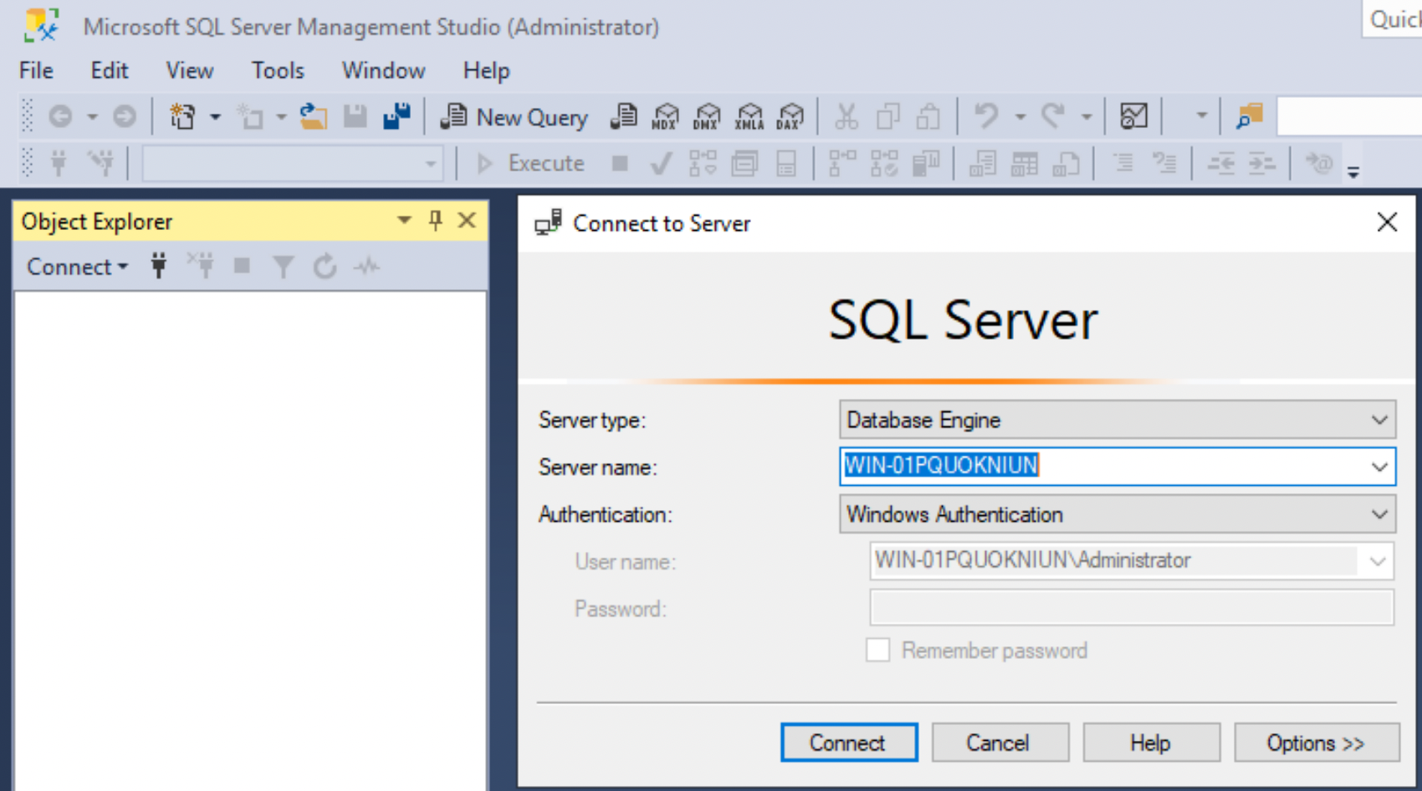Click the Analysis Services DMX Query icon
The height and width of the screenshot is (791, 1422).
(x=707, y=117)
